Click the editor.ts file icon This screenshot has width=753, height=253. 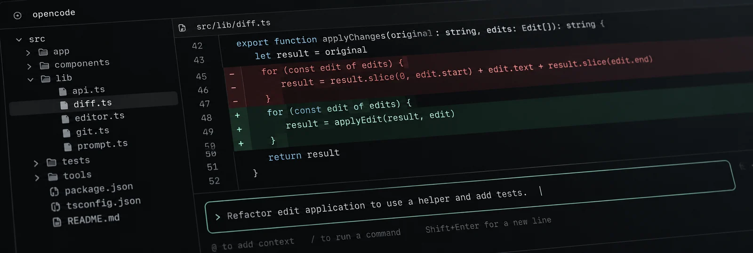coord(65,119)
